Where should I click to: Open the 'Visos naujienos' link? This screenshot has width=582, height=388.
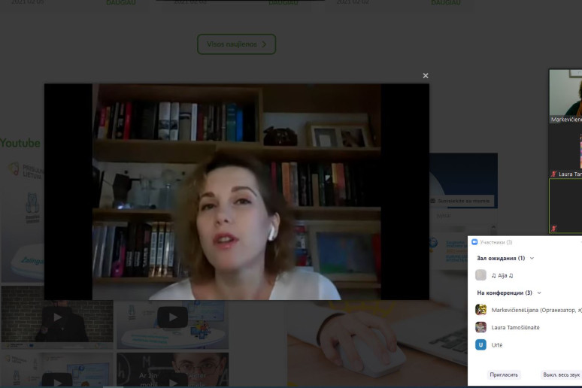[236, 44]
